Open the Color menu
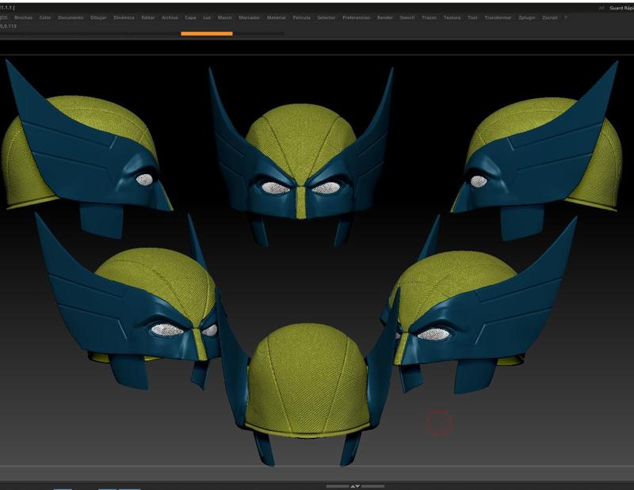Viewport: 634px width, 490px height. click(x=45, y=17)
